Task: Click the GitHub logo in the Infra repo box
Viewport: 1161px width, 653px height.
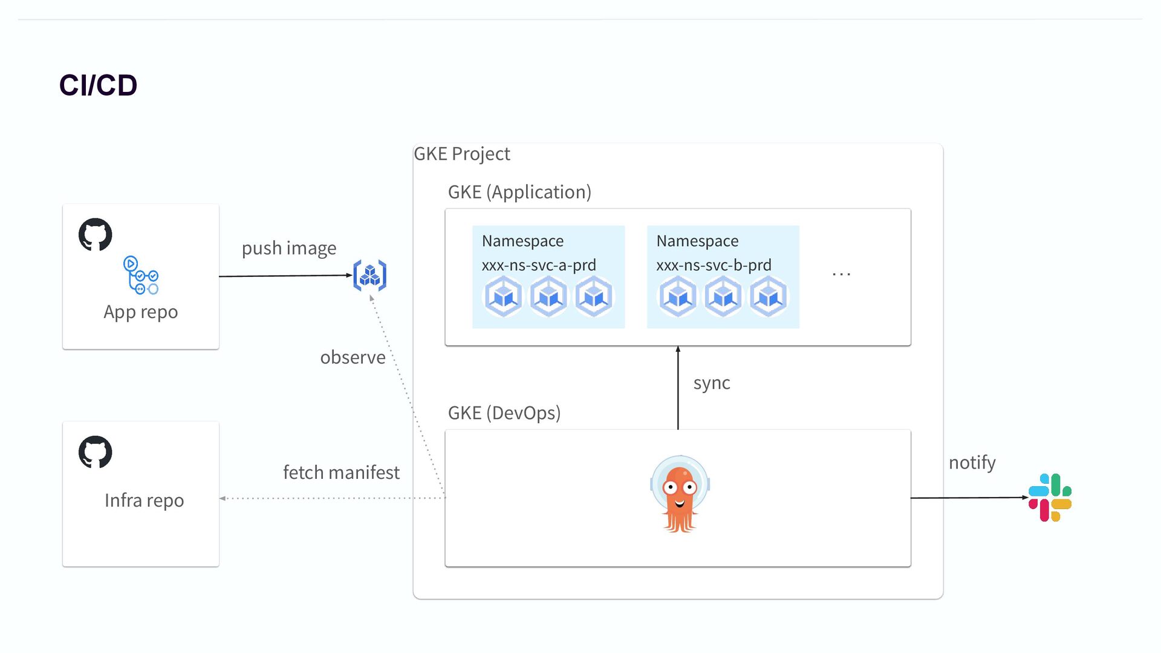Action: coord(96,452)
